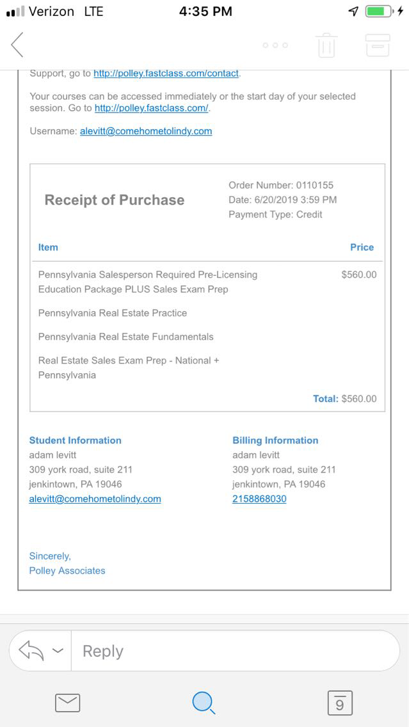Archive this email with the archive box icon
The image size is (409, 727).
(x=377, y=45)
